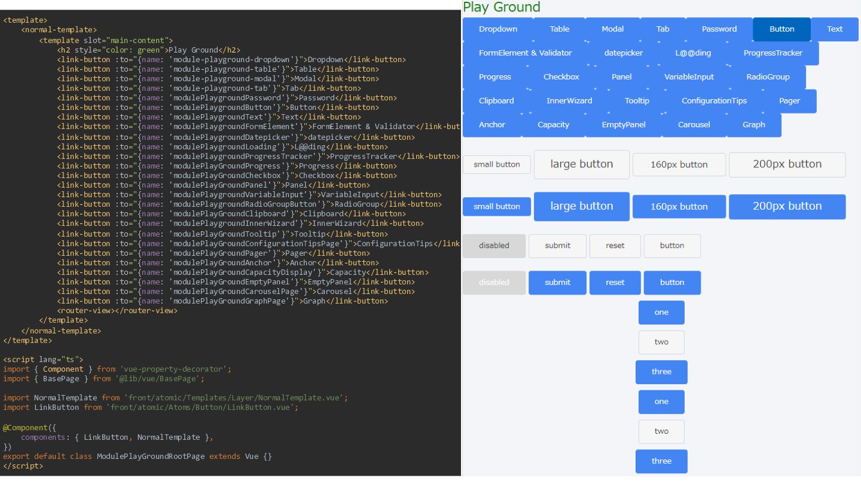This screenshot has height=484, width=861.
Task: Click the white 'large button'
Action: pos(582,164)
